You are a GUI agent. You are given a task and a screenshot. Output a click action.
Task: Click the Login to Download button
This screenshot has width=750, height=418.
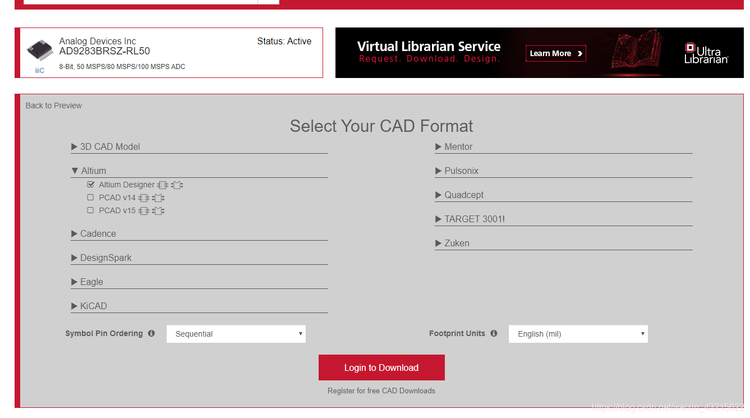(381, 368)
